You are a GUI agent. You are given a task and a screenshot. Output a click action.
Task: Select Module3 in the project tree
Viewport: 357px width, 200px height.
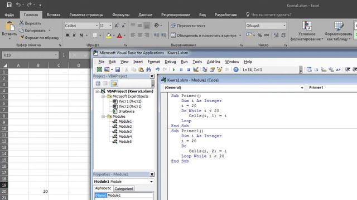point(125,132)
